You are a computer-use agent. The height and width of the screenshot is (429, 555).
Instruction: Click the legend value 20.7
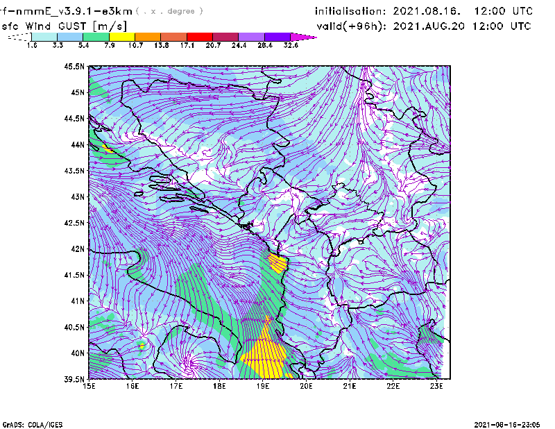tap(213, 45)
